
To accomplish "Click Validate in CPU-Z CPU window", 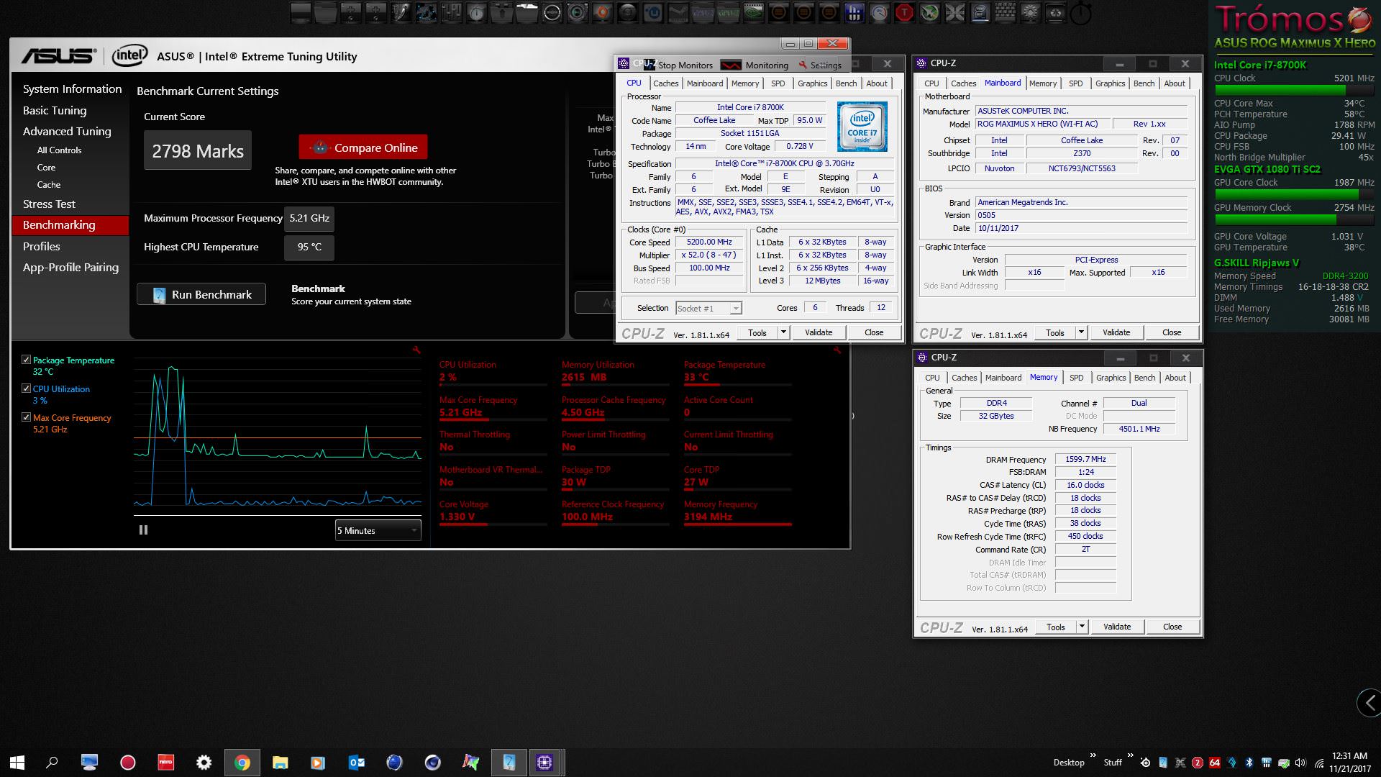I will pos(819,332).
